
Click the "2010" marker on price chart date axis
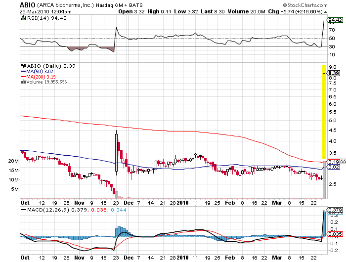pyautogui.click(x=182, y=203)
